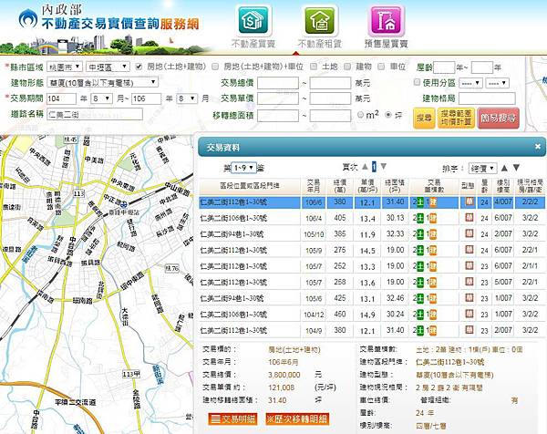Click the 搜尋 button
Image resolution: width=547 pixels, height=434 pixels.
pos(424,118)
